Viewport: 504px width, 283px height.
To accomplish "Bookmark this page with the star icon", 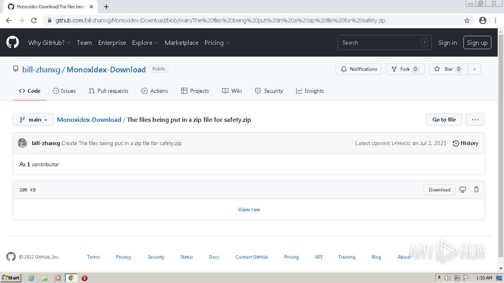I will point(467,20).
